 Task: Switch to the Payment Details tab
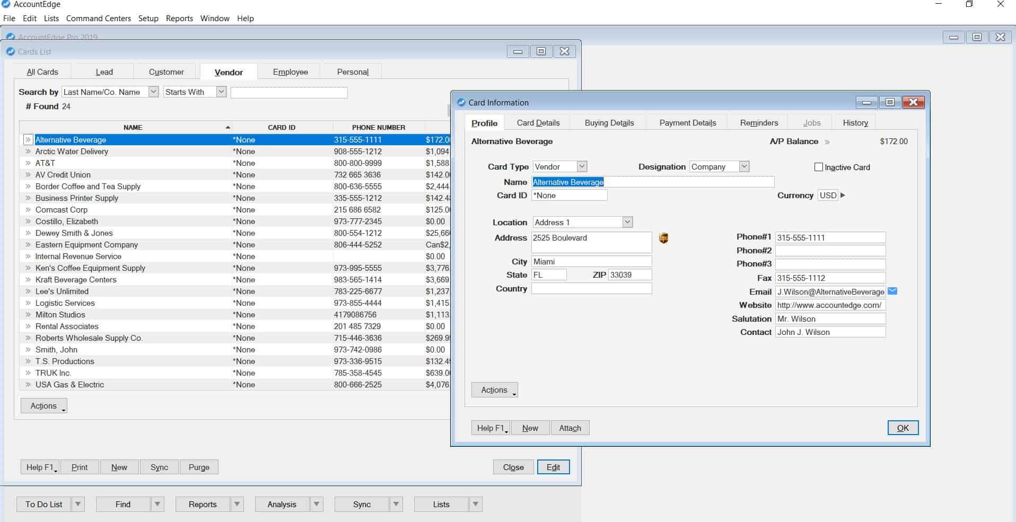click(688, 123)
